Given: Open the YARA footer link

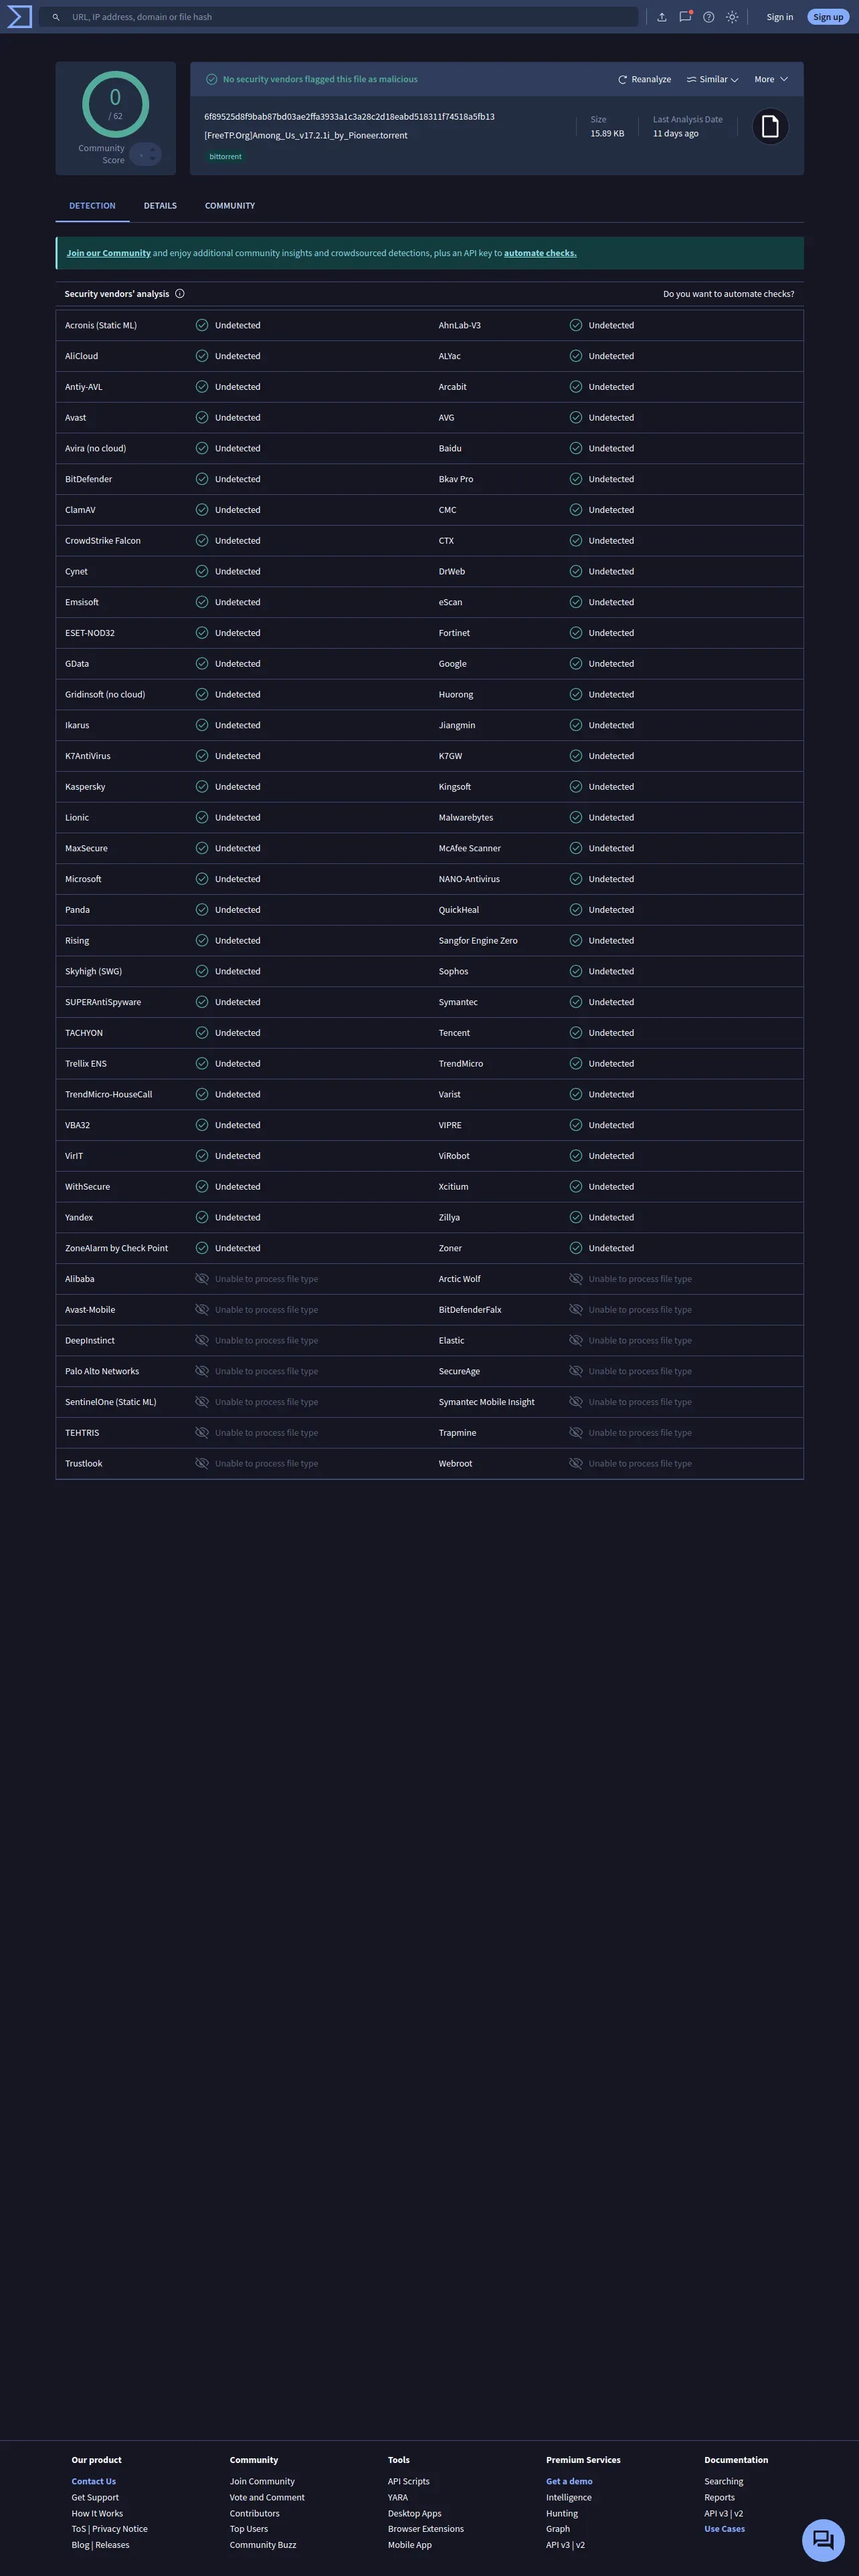Looking at the screenshot, I should [398, 2497].
